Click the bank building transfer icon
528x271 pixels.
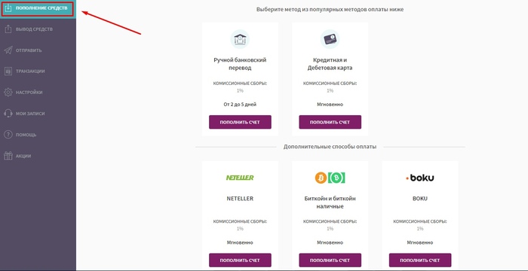(x=240, y=39)
